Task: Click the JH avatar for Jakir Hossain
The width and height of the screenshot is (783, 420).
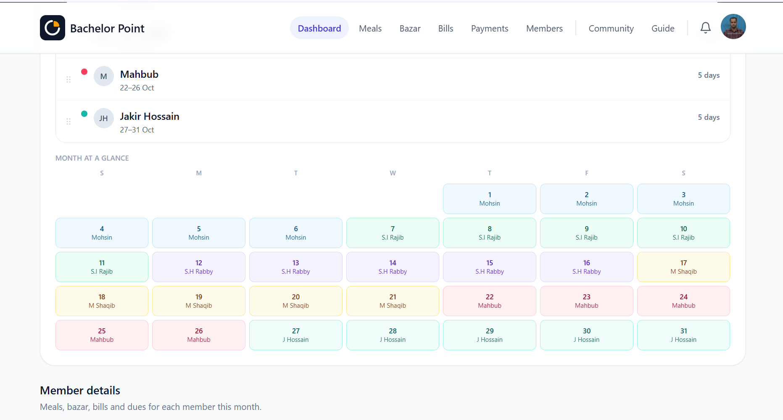Action: click(x=104, y=118)
